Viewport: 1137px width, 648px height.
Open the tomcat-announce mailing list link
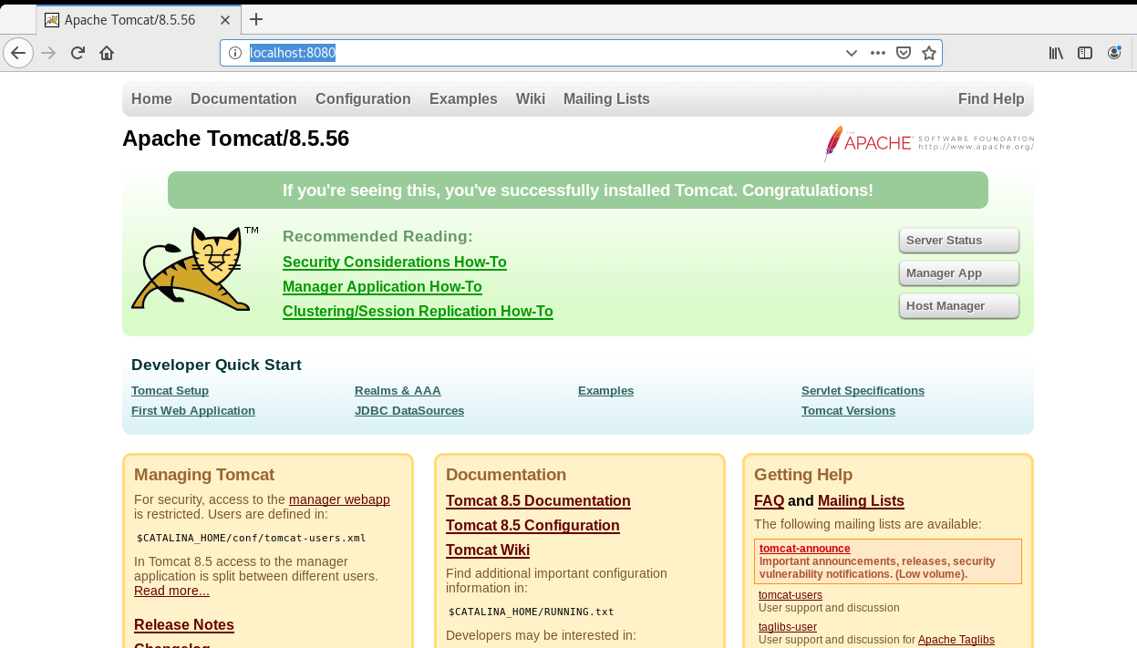[805, 549]
